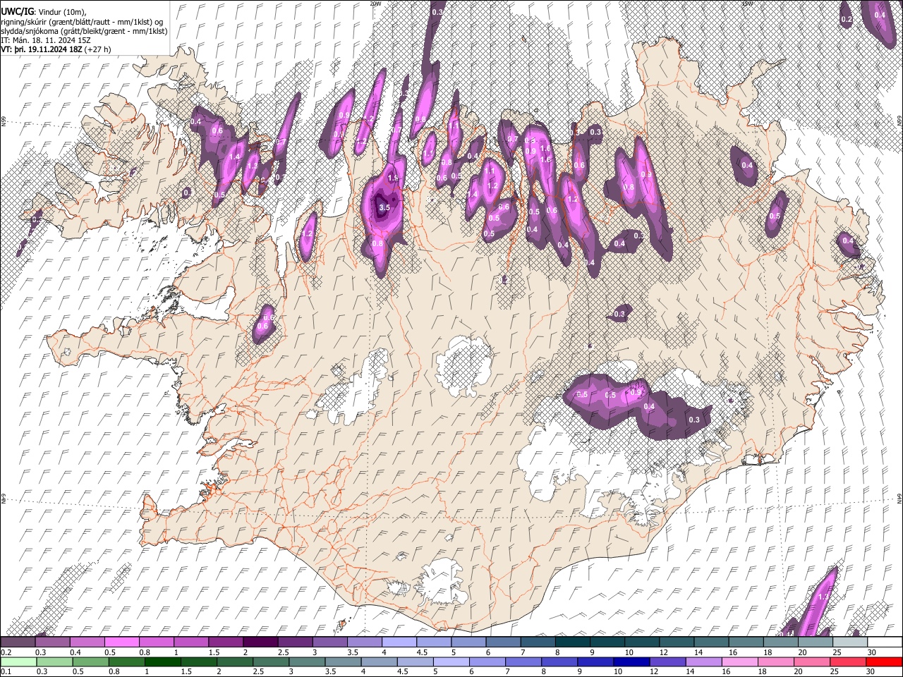
Task: Click the 3.5 precipitation value on the map
Action: 384,208
